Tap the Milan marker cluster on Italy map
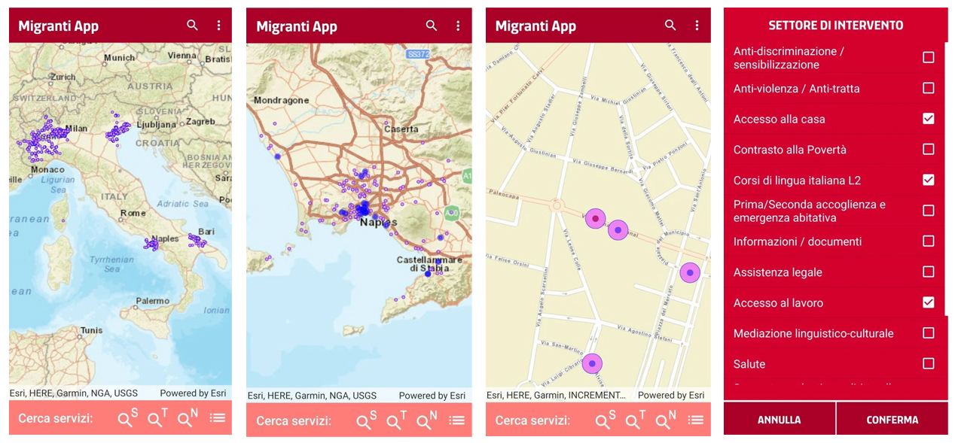Viewport: 958px width, 443px height. pos(45,139)
